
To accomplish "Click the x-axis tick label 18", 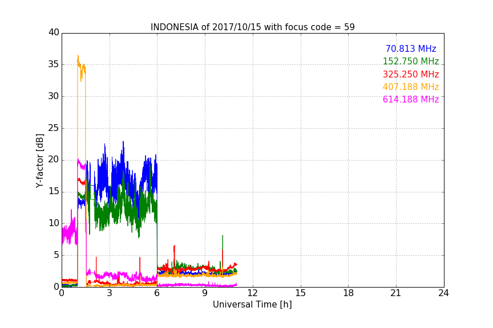I will coord(349,293).
